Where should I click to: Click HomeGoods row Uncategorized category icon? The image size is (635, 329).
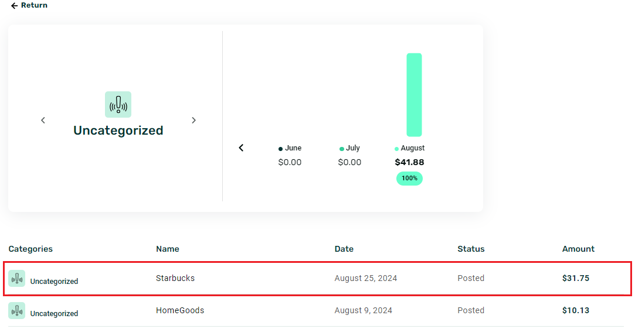tap(16, 311)
